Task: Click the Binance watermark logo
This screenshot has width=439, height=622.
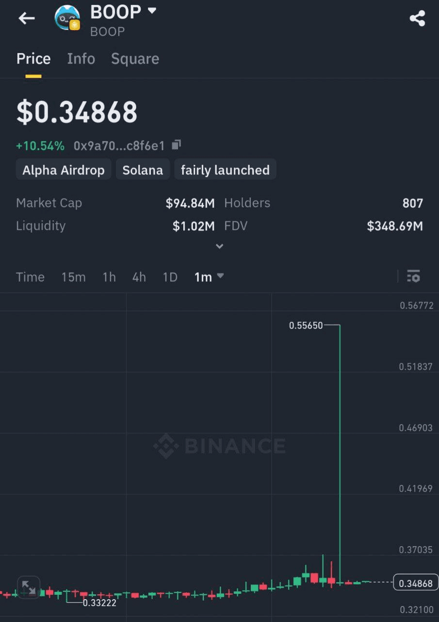Action: pos(219,446)
